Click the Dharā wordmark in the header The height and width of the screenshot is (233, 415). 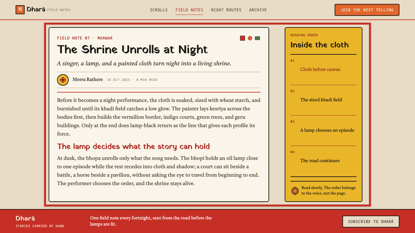click(x=36, y=10)
